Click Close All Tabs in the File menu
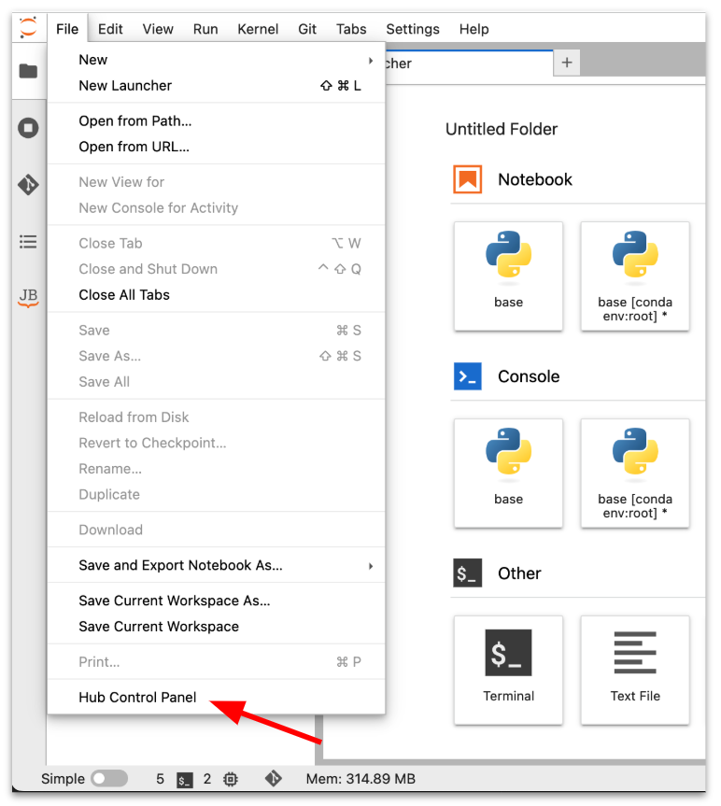The width and height of the screenshot is (721, 806). [124, 295]
